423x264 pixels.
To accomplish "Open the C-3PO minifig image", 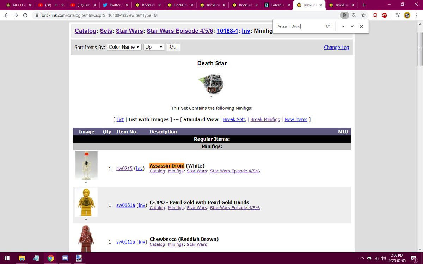I will 86,202.
